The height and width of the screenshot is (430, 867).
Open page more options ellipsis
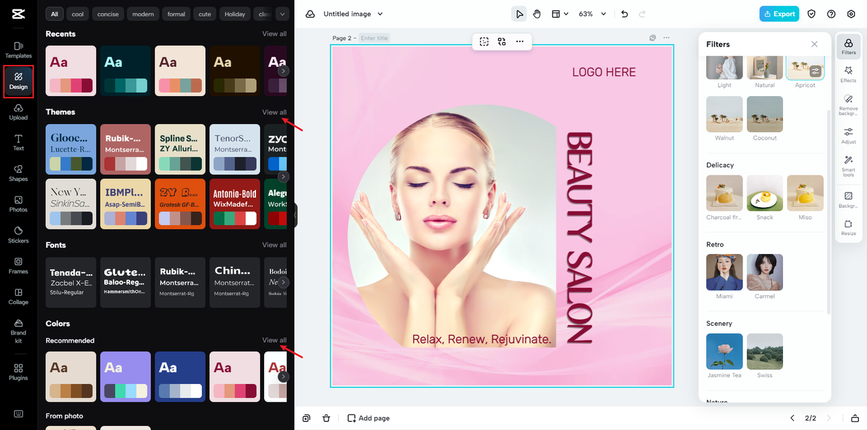click(x=667, y=38)
